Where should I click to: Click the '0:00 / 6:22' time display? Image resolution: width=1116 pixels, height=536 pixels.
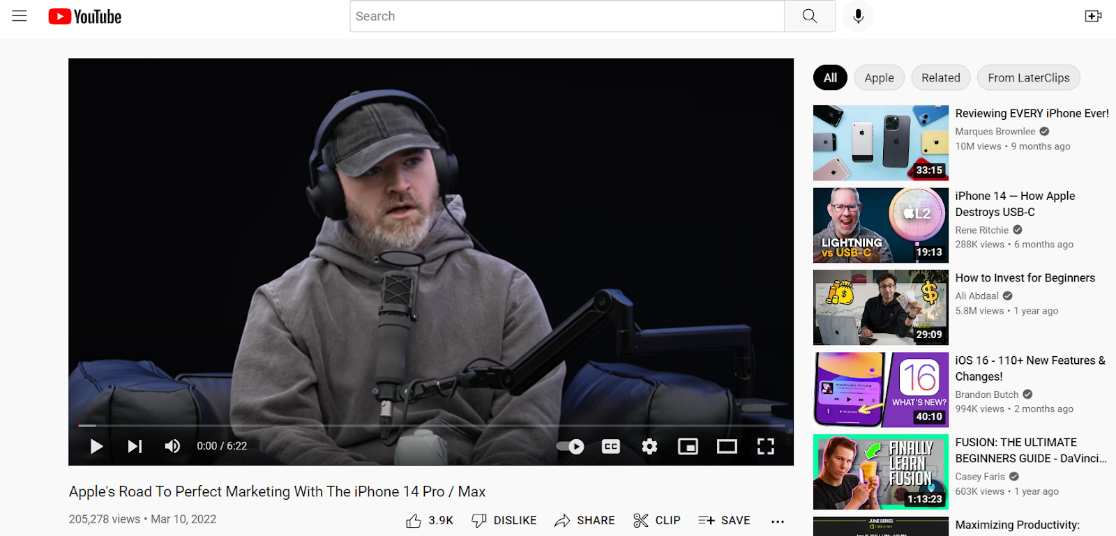click(x=222, y=446)
